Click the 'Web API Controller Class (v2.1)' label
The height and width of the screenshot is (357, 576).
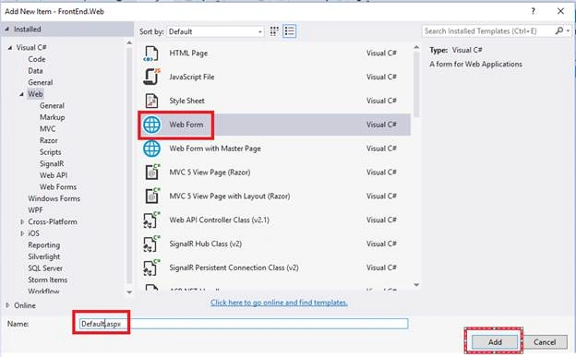point(220,220)
